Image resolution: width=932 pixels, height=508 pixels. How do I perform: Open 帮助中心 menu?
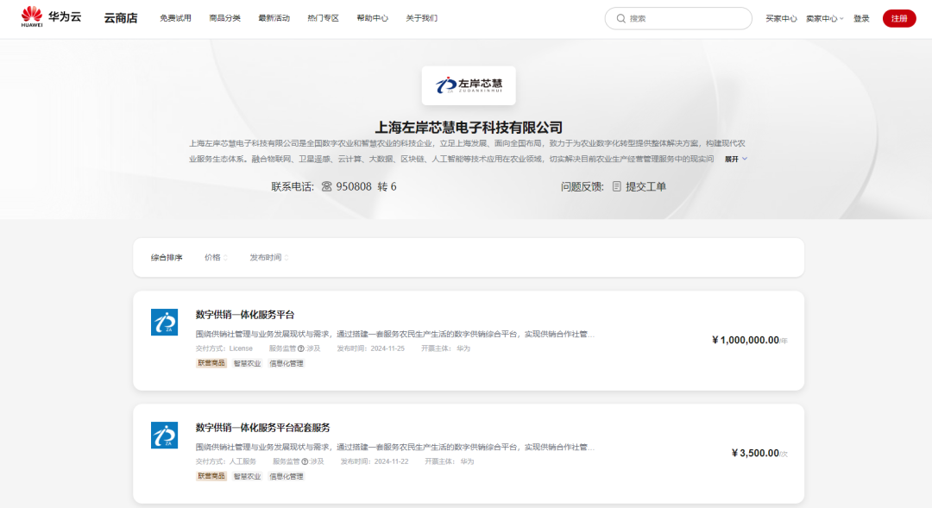coord(373,18)
